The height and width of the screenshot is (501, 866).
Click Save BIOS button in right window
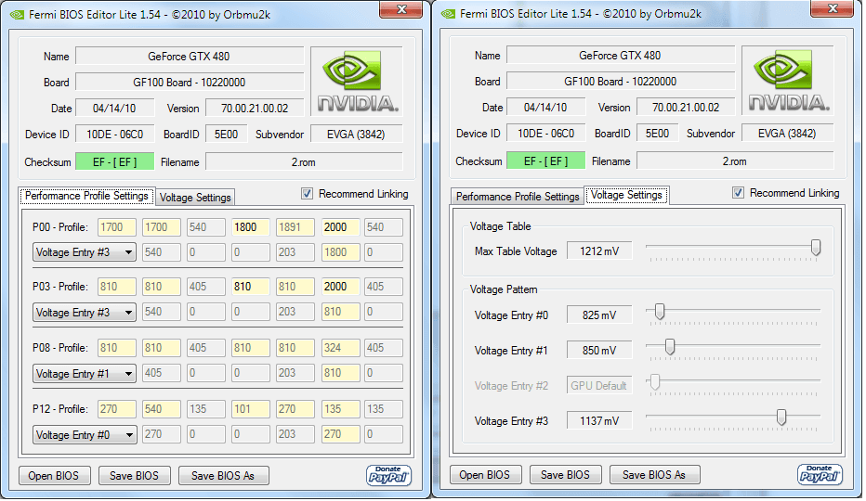click(x=565, y=474)
